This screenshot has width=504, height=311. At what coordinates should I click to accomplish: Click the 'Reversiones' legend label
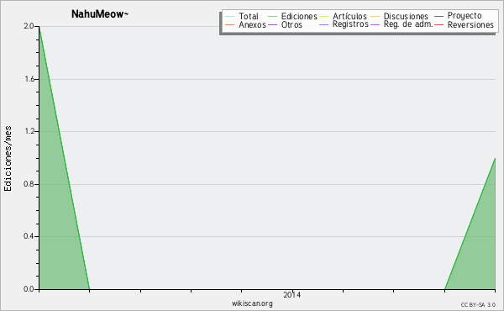point(470,24)
